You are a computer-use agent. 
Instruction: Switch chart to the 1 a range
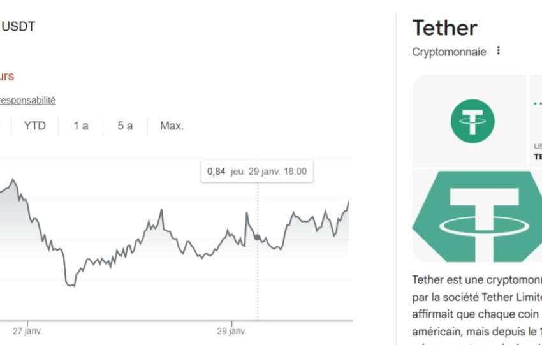pos(80,126)
